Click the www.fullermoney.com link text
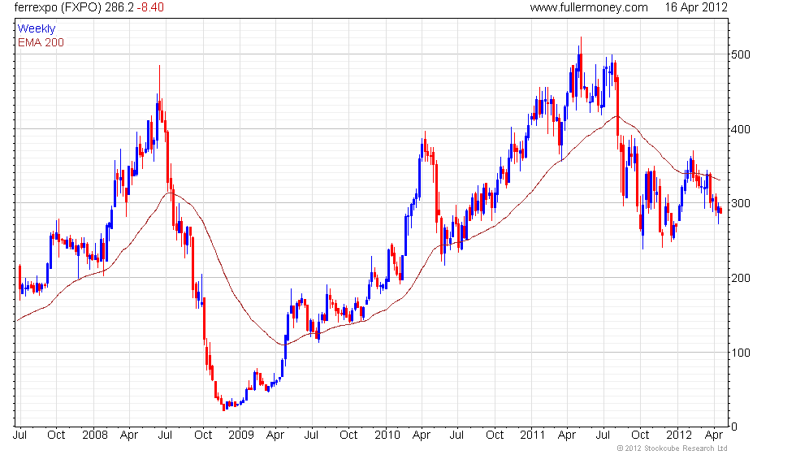Screen dimensions: 796x455 coord(589,7)
